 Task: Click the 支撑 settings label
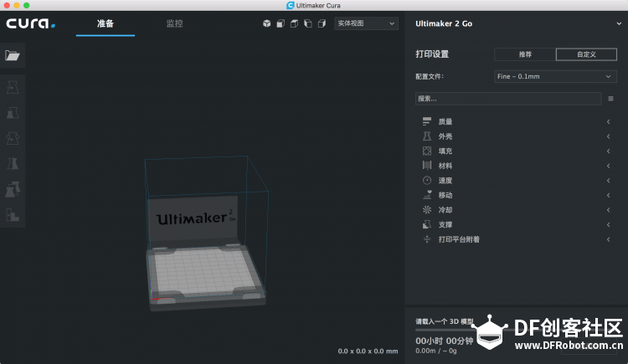445,224
